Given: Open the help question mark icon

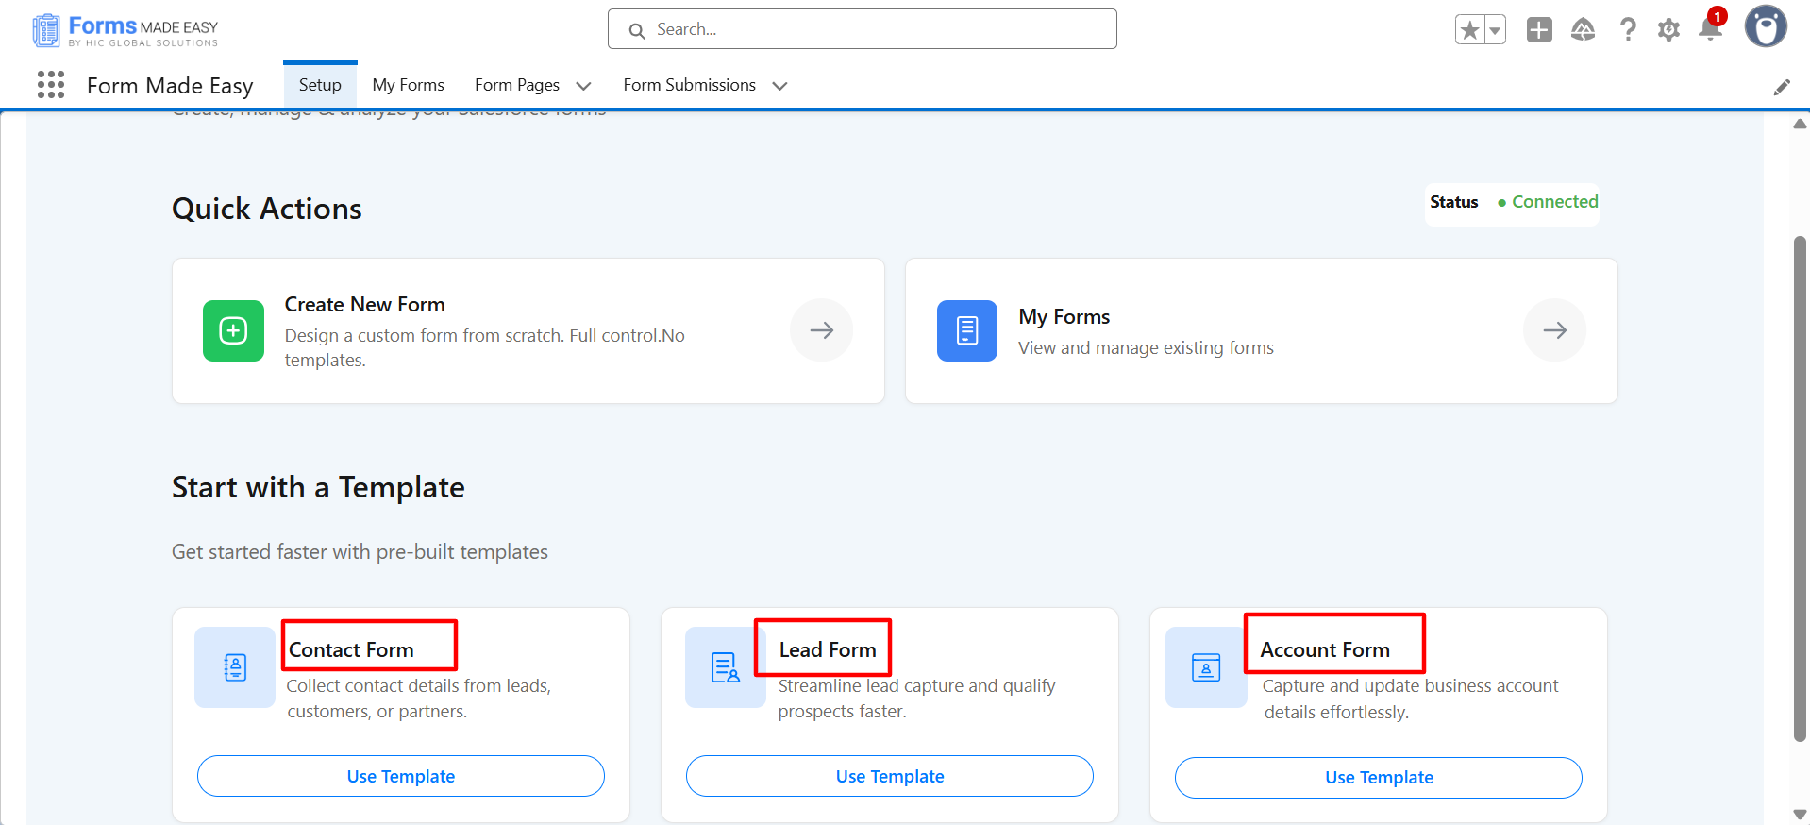Looking at the screenshot, I should [x=1628, y=30].
